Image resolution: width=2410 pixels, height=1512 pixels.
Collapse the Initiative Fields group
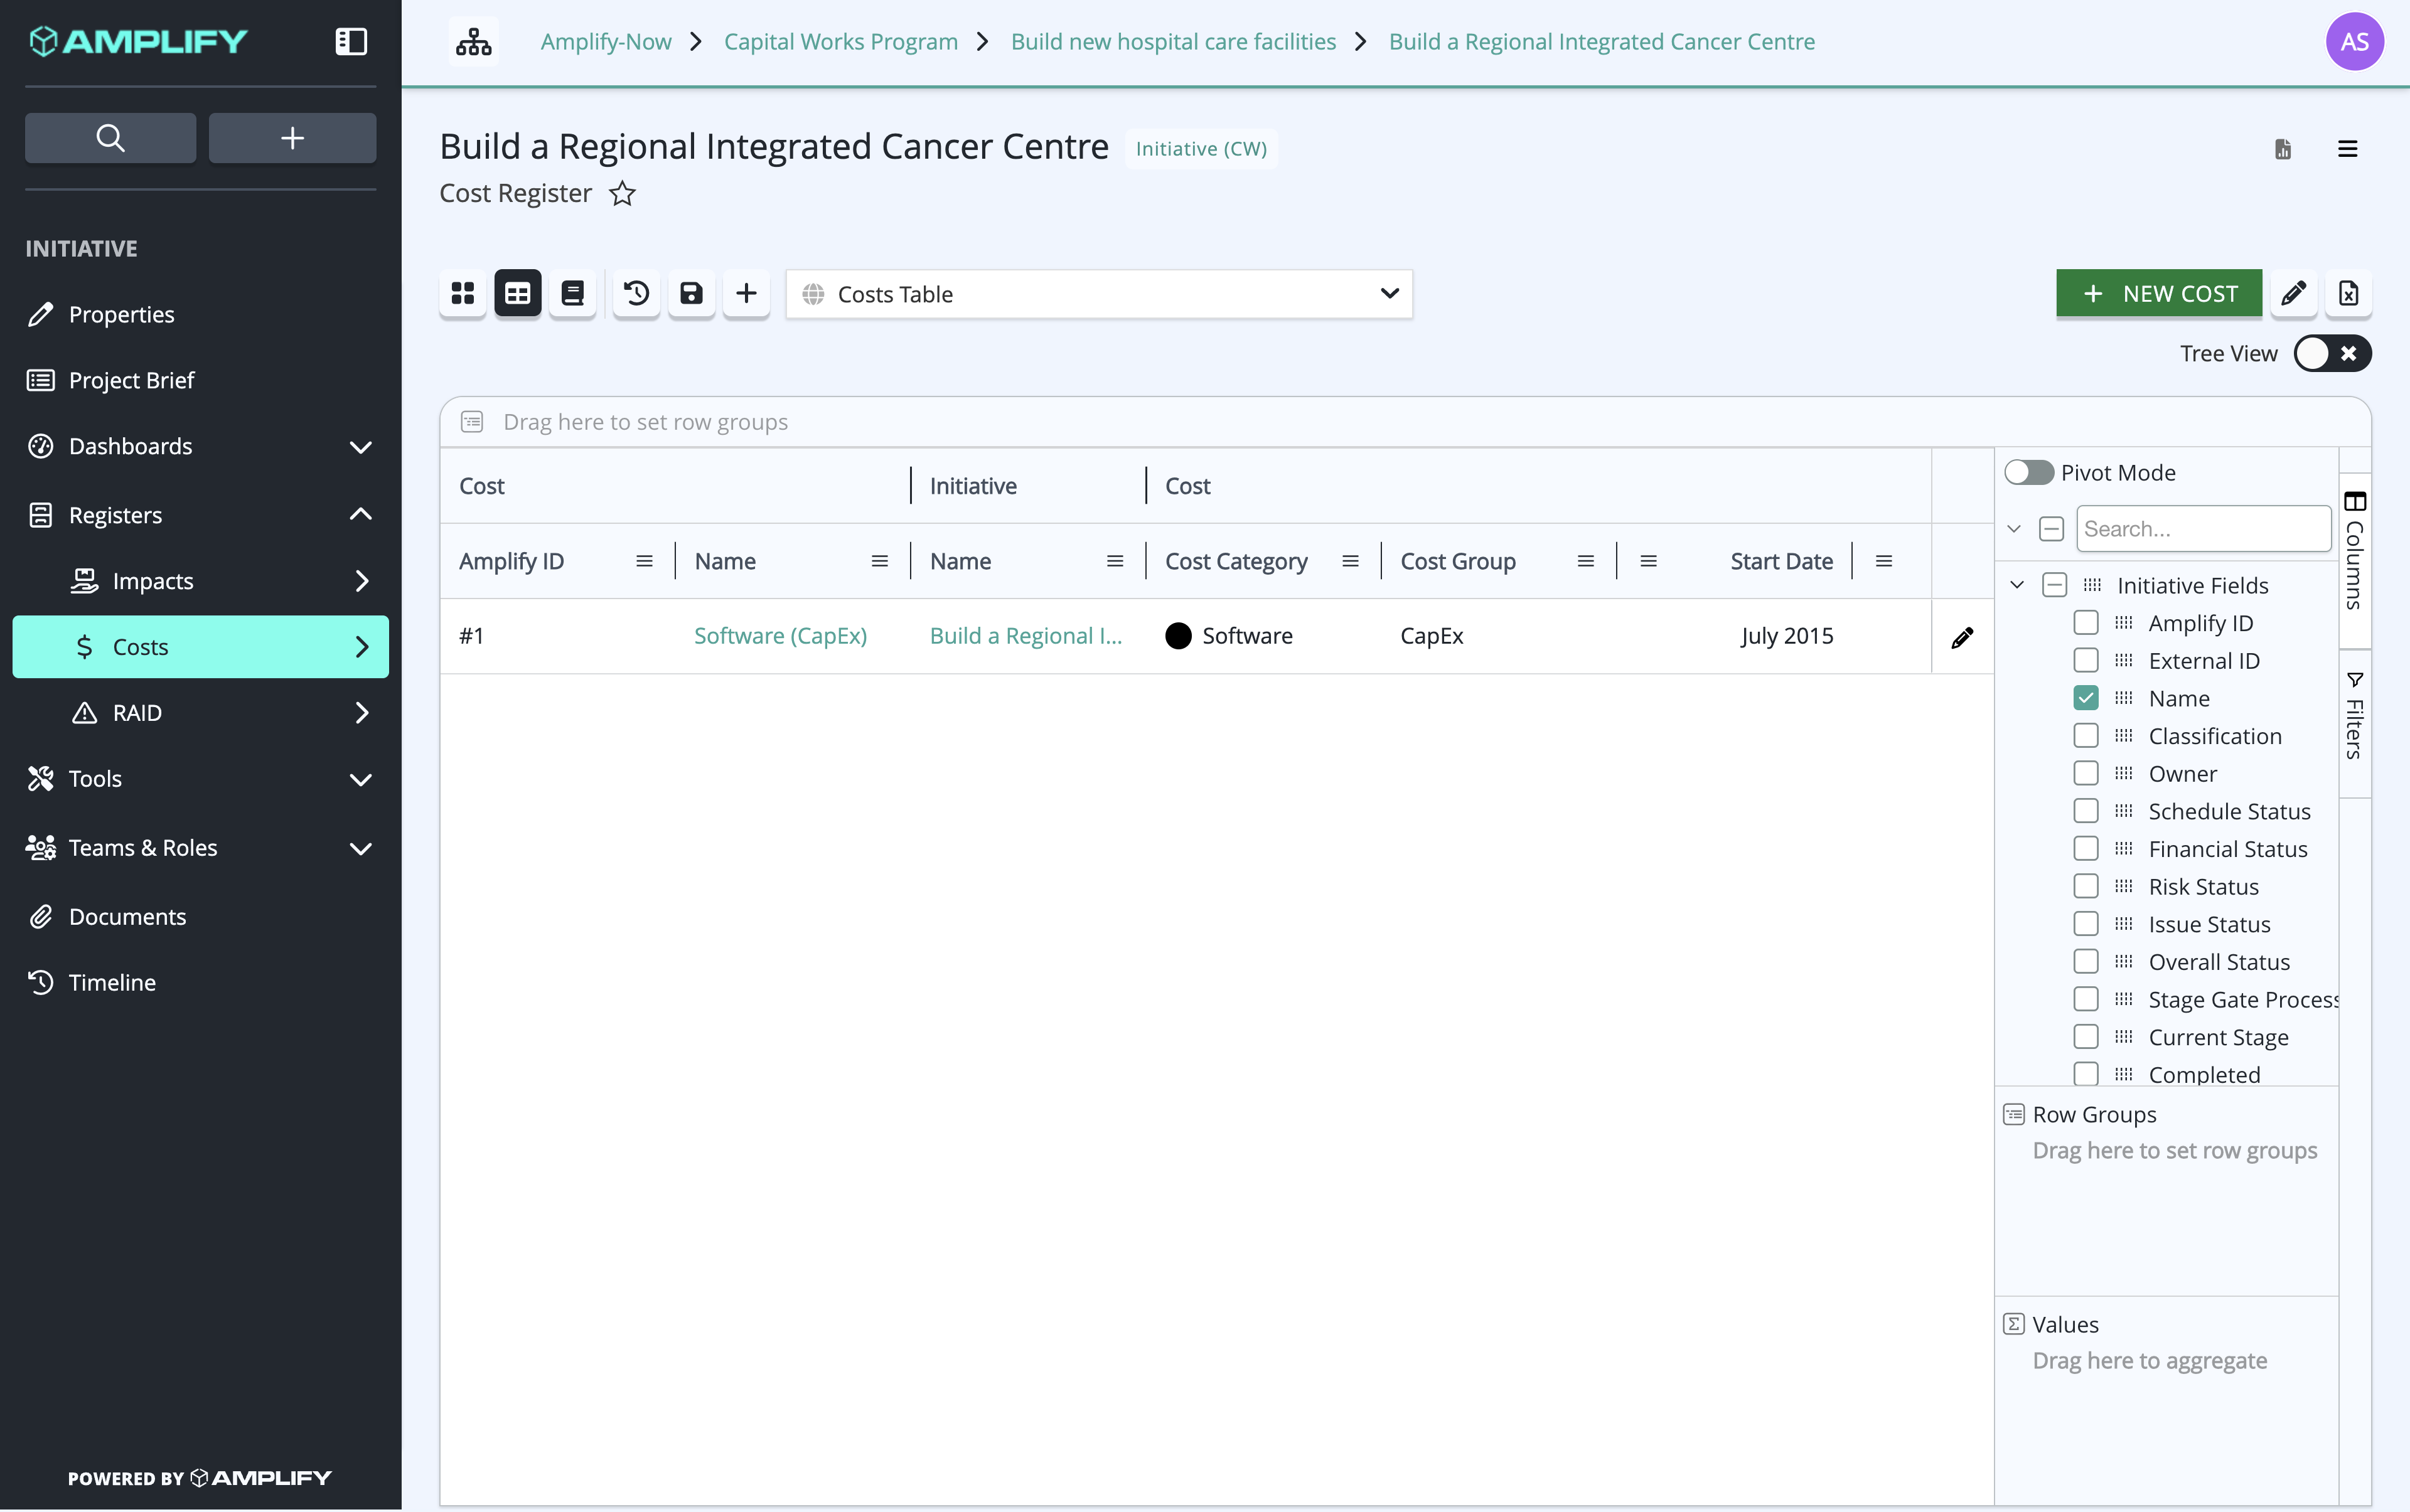(x=2017, y=585)
